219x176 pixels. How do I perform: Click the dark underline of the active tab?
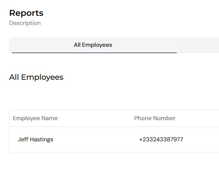pos(93,53)
